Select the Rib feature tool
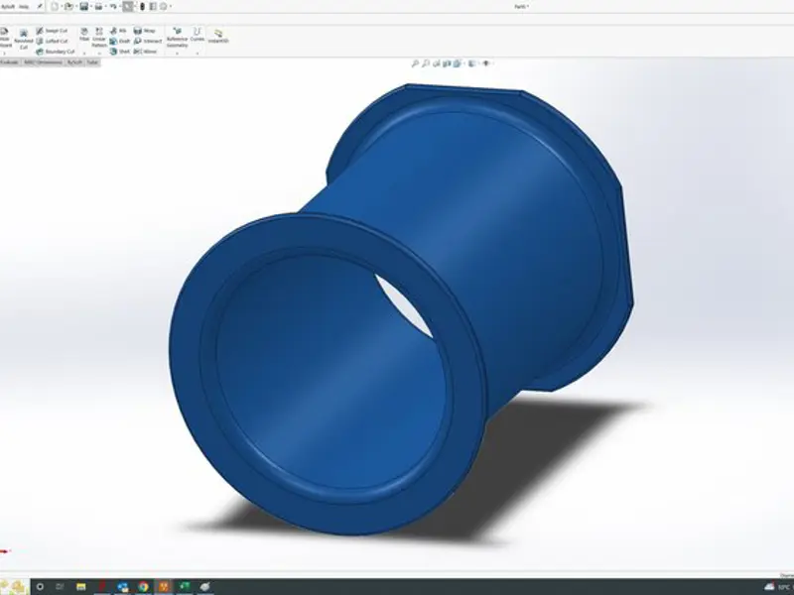This screenshot has height=595, width=794. [x=118, y=31]
